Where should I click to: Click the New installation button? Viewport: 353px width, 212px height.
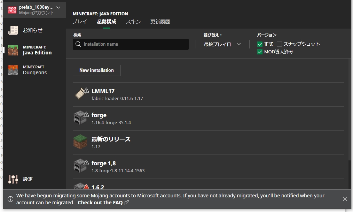pyautogui.click(x=96, y=70)
